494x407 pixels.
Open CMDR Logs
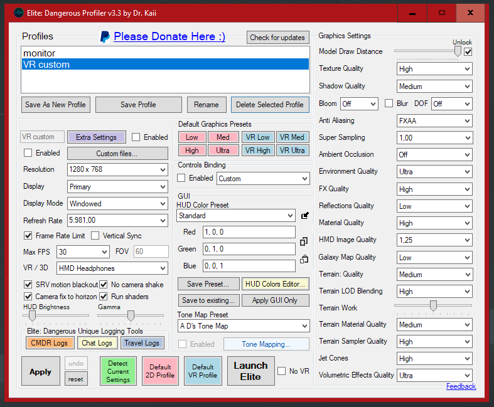click(50, 343)
